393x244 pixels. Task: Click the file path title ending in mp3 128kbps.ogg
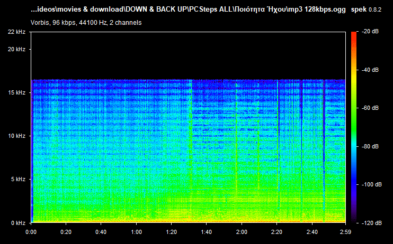(188, 10)
